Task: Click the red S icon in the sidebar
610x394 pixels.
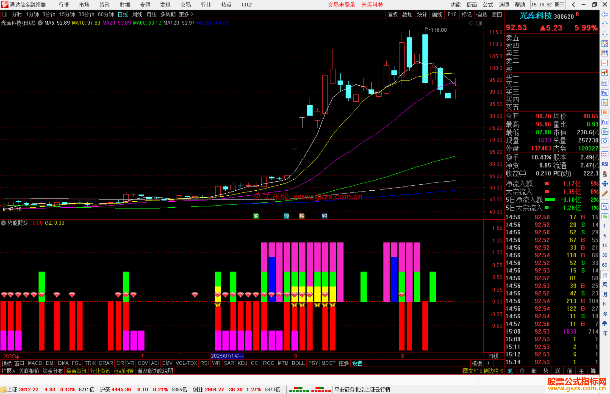Action: click(x=605, y=174)
